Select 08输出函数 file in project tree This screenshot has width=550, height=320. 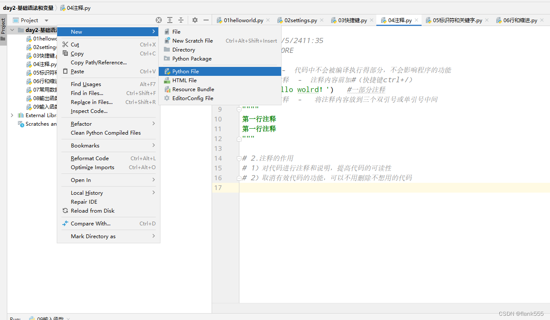41,98
